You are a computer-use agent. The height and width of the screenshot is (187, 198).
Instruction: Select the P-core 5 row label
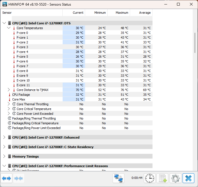[x=22, y=57]
